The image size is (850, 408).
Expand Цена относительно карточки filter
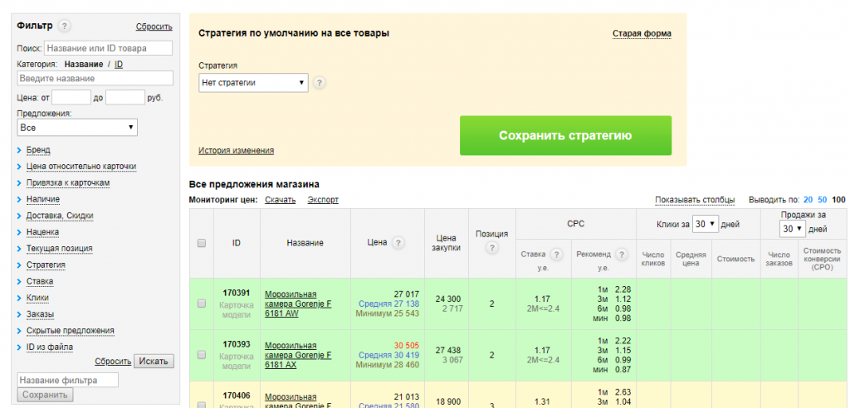[81, 167]
